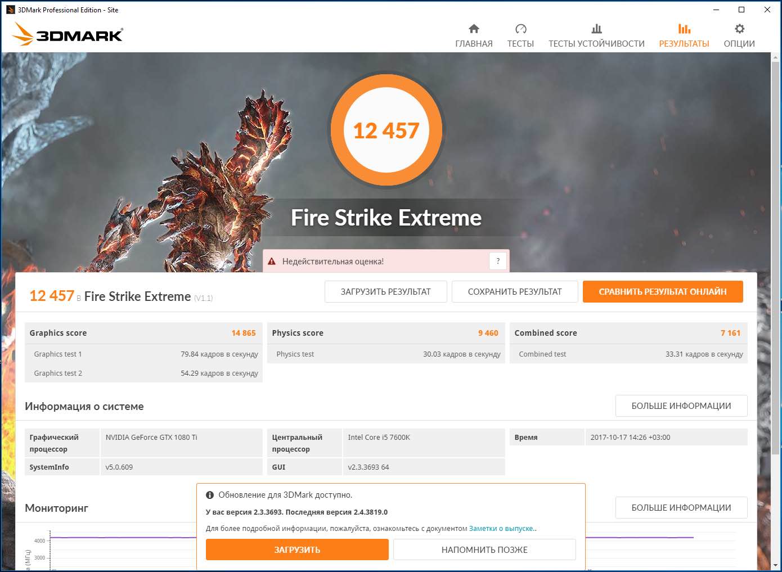Click ЗАГРУЗИТЬ РЕЗУЛЬТАТ button
782x572 pixels.
tap(386, 291)
